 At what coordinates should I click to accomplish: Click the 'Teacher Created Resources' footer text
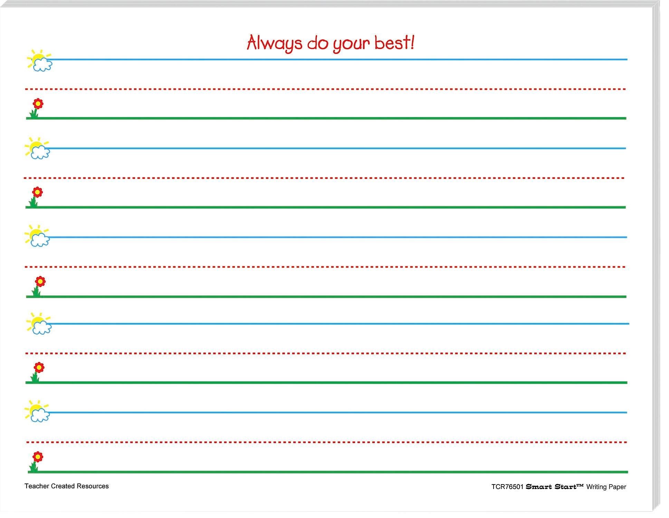pyautogui.click(x=67, y=486)
